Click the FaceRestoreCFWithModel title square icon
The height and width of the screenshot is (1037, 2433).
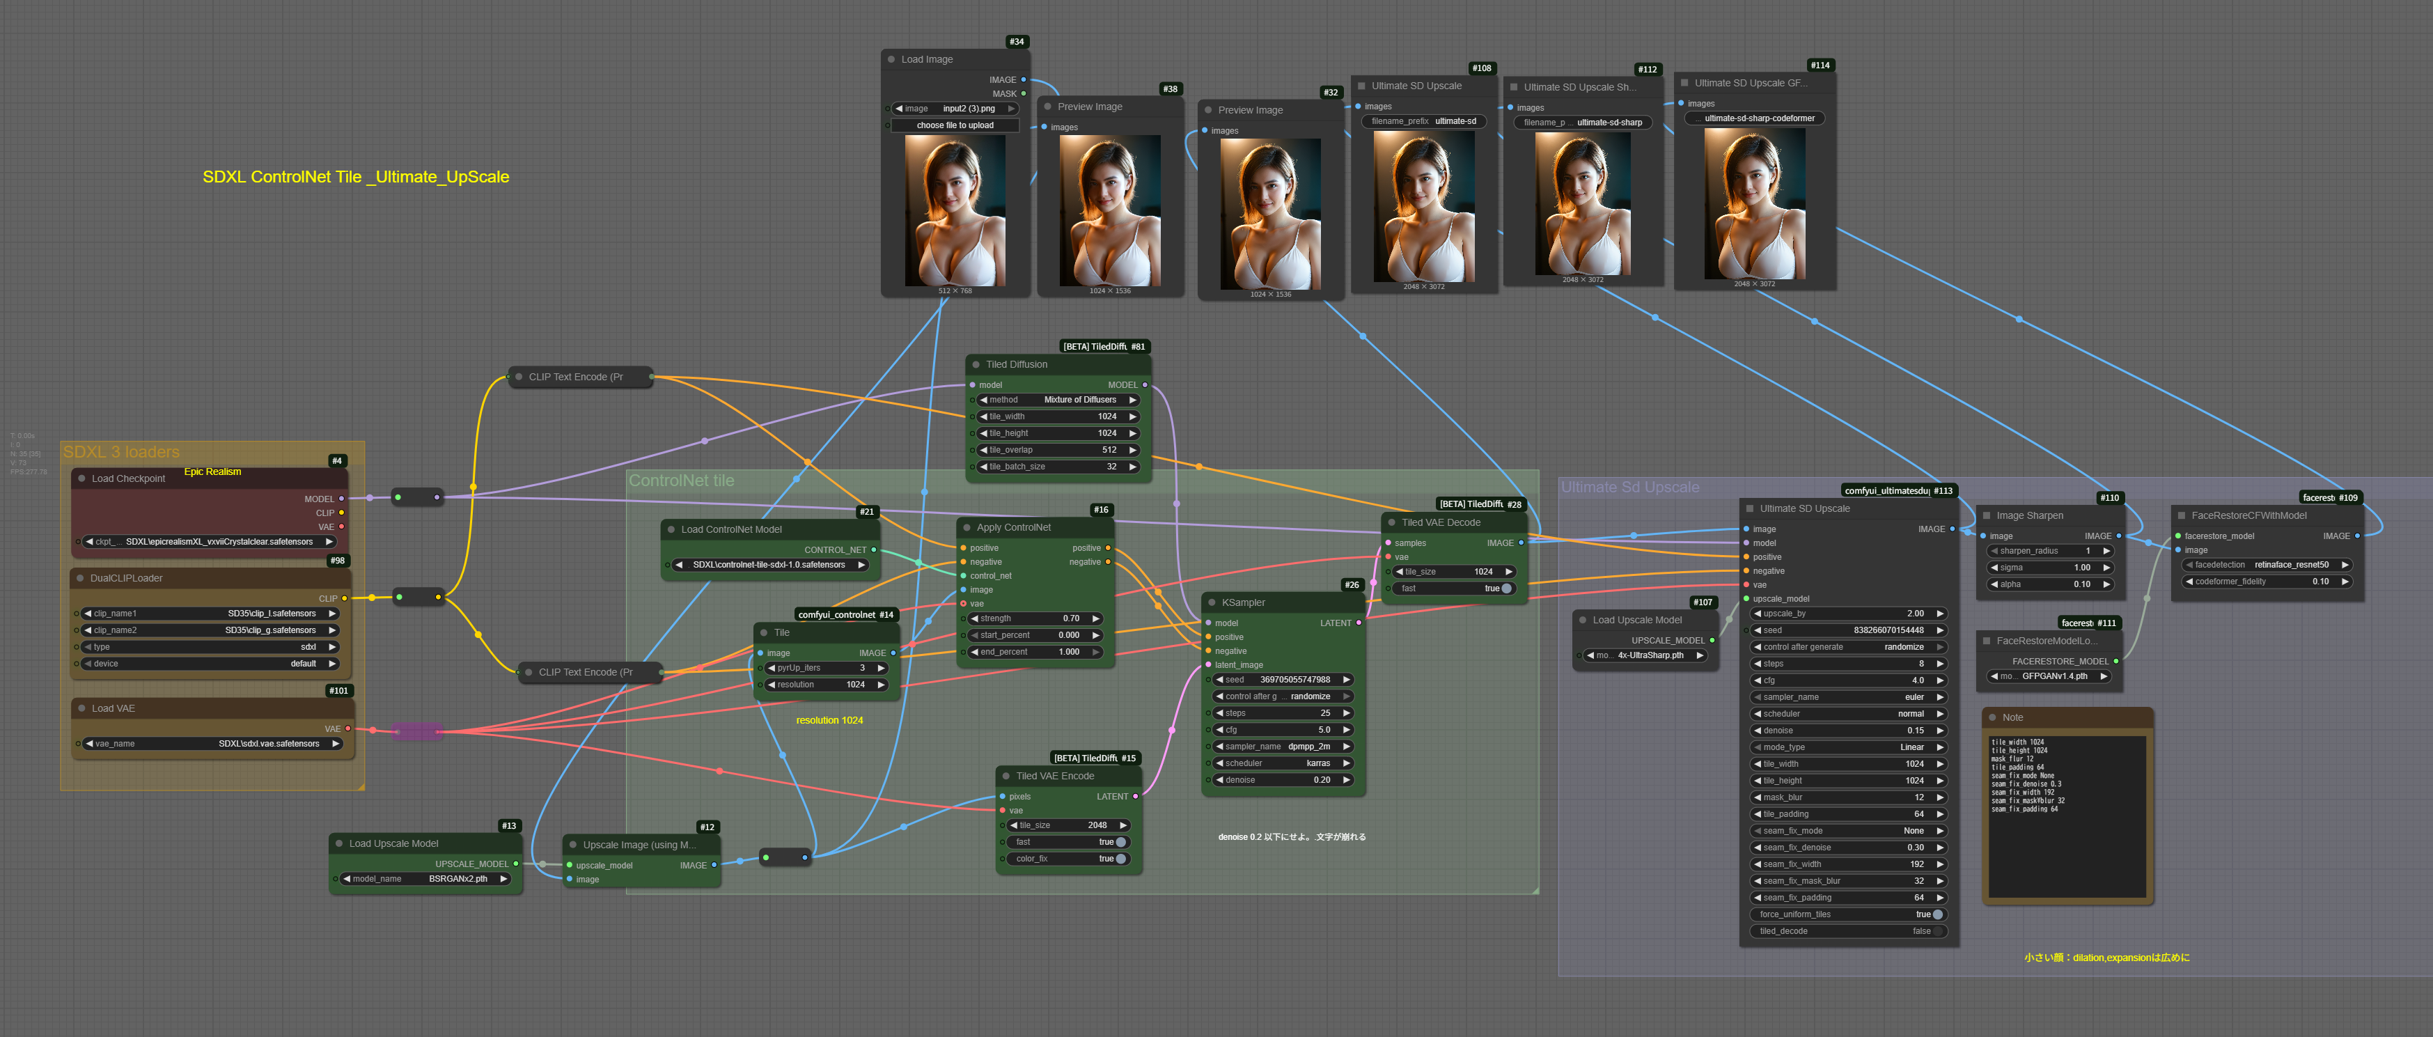click(2181, 515)
